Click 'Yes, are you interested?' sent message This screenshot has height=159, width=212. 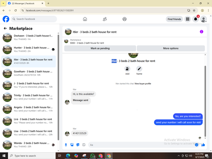188,116
